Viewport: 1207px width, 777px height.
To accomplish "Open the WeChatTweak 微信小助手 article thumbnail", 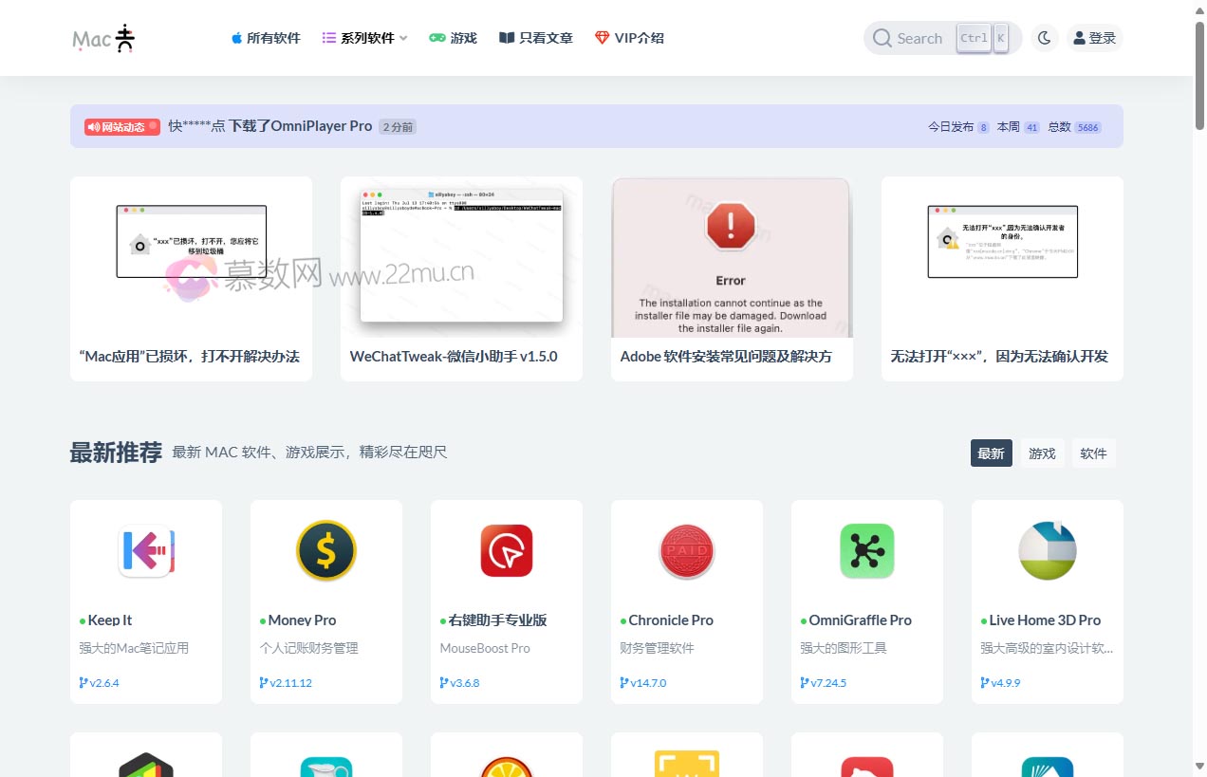I will tap(461, 256).
